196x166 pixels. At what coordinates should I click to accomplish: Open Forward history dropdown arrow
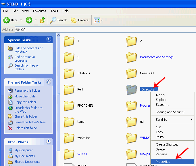coord(36,20)
